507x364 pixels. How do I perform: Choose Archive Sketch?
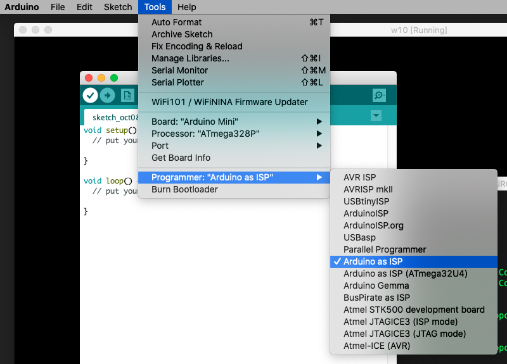(x=234, y=34)
